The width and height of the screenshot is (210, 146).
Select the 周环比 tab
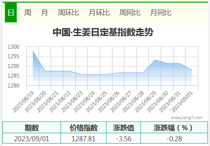tap(68, 13)
